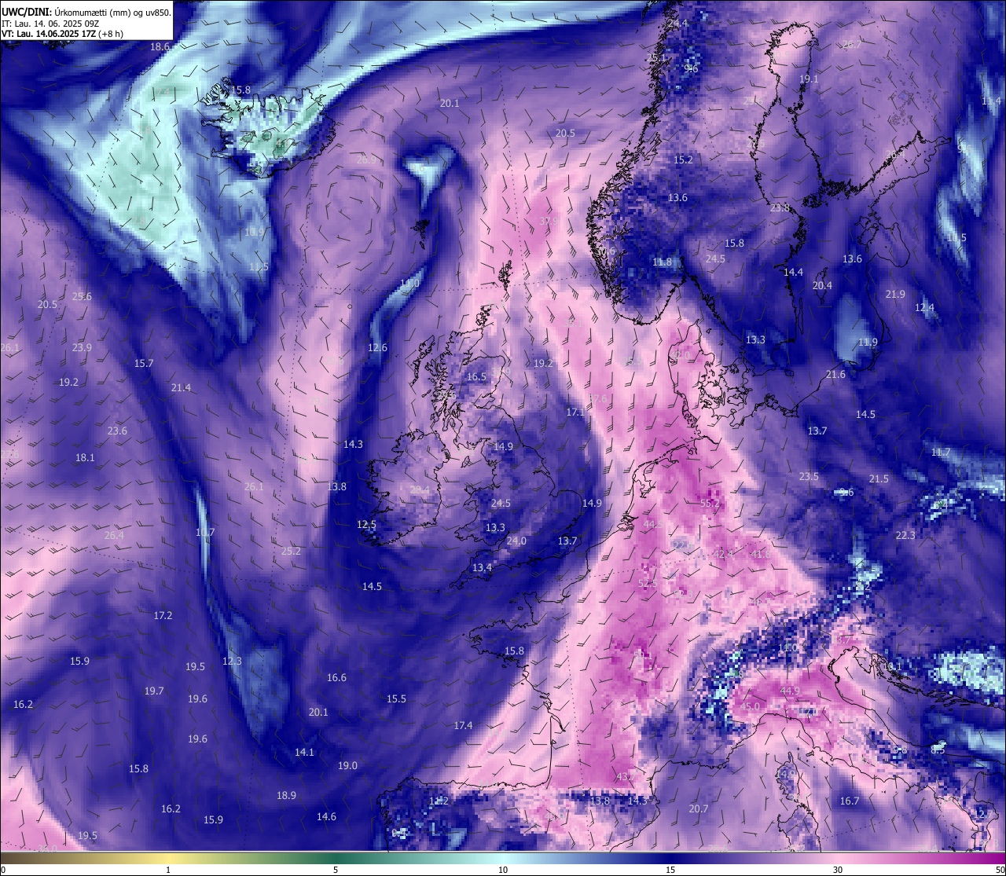Click the 12.3 value in the dry slot
1006x876 pixels.
(x=232, y=661)
